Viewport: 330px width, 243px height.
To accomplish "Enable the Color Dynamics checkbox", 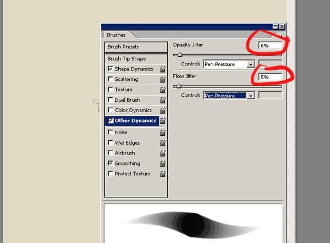I will pos(111,110).
